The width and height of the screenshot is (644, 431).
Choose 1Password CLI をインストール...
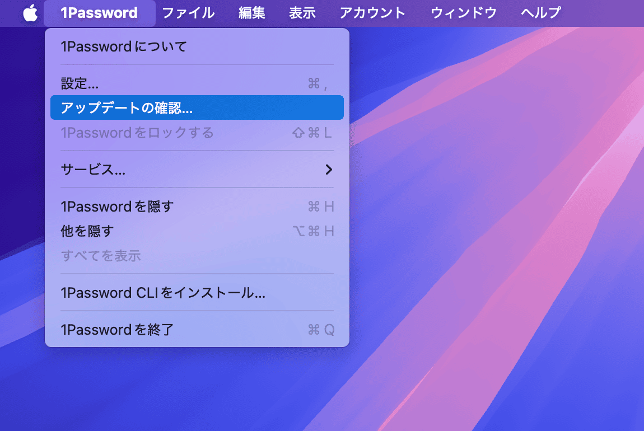coord(197,293)
